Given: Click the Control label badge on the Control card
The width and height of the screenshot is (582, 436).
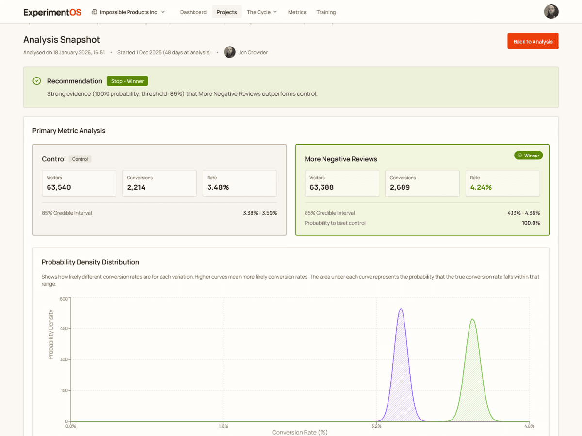Looking at the screenshot, I should click(80, 159).
